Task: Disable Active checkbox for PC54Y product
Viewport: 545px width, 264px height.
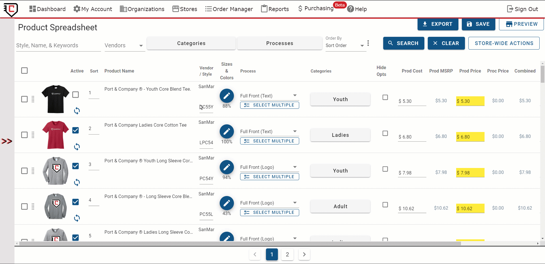Action: 76,166
